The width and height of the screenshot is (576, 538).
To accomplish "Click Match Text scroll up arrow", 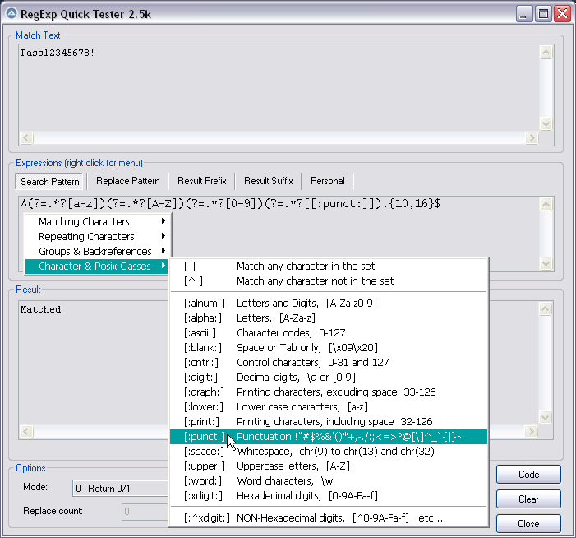I will (546, 52).
